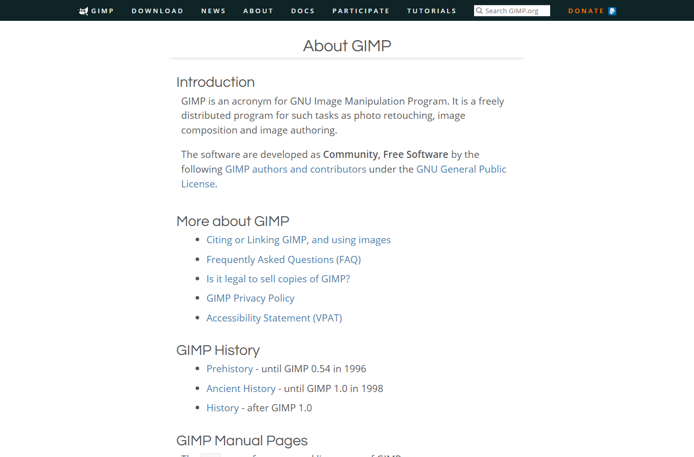
Task: Open the Prehistory link
Action: tap(230, 369)
